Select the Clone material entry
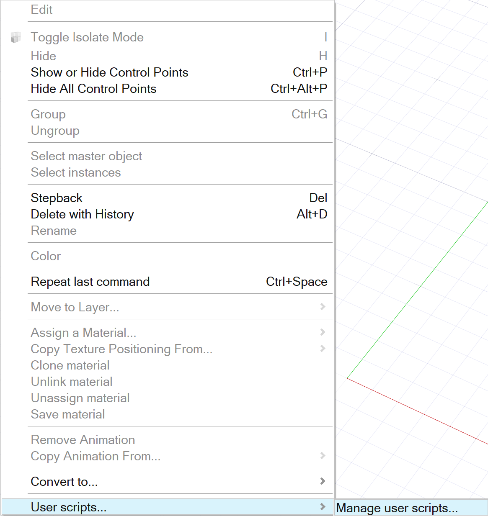This screenshot has height=516, width=488. tap(70, 365)
